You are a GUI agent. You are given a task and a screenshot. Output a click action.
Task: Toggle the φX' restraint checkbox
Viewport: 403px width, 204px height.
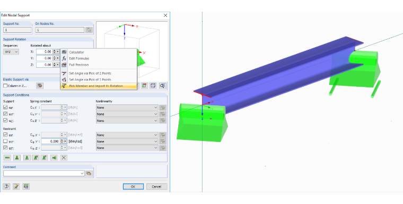(5, 135)
